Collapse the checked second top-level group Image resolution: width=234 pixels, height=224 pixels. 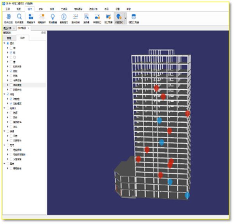click(x=4, y=94)
